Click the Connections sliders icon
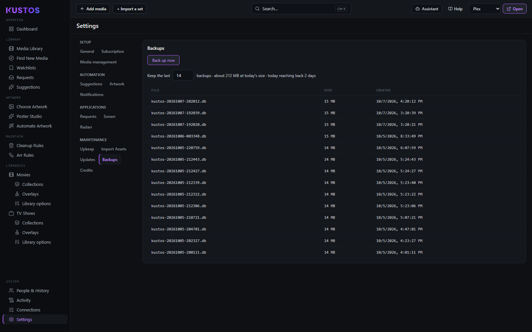Viewport: 532px width, 332px height. click(11, 310)
